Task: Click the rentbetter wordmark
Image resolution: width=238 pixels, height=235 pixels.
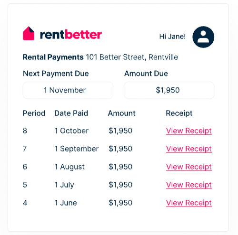Action: point(71,34)
